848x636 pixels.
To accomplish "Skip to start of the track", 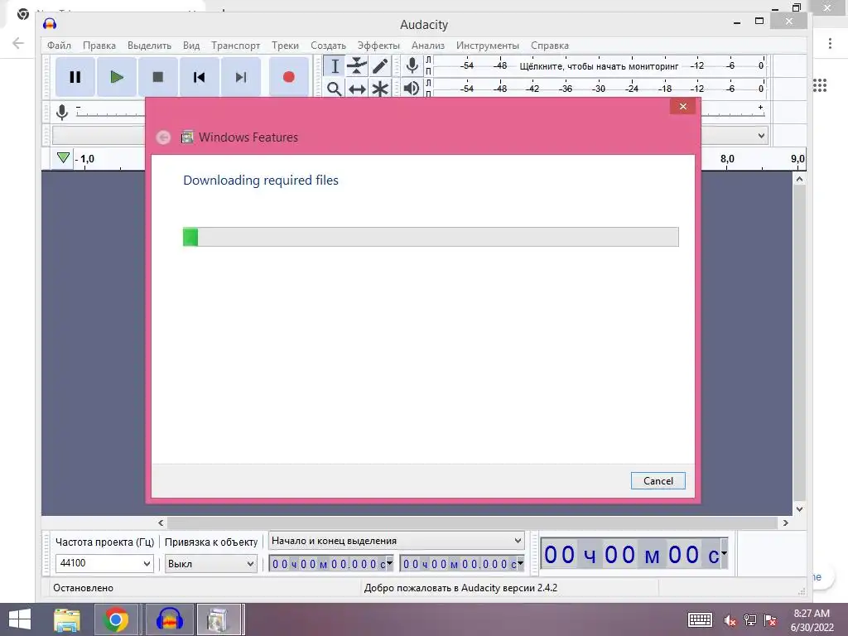I will click(x=199, y=77).
